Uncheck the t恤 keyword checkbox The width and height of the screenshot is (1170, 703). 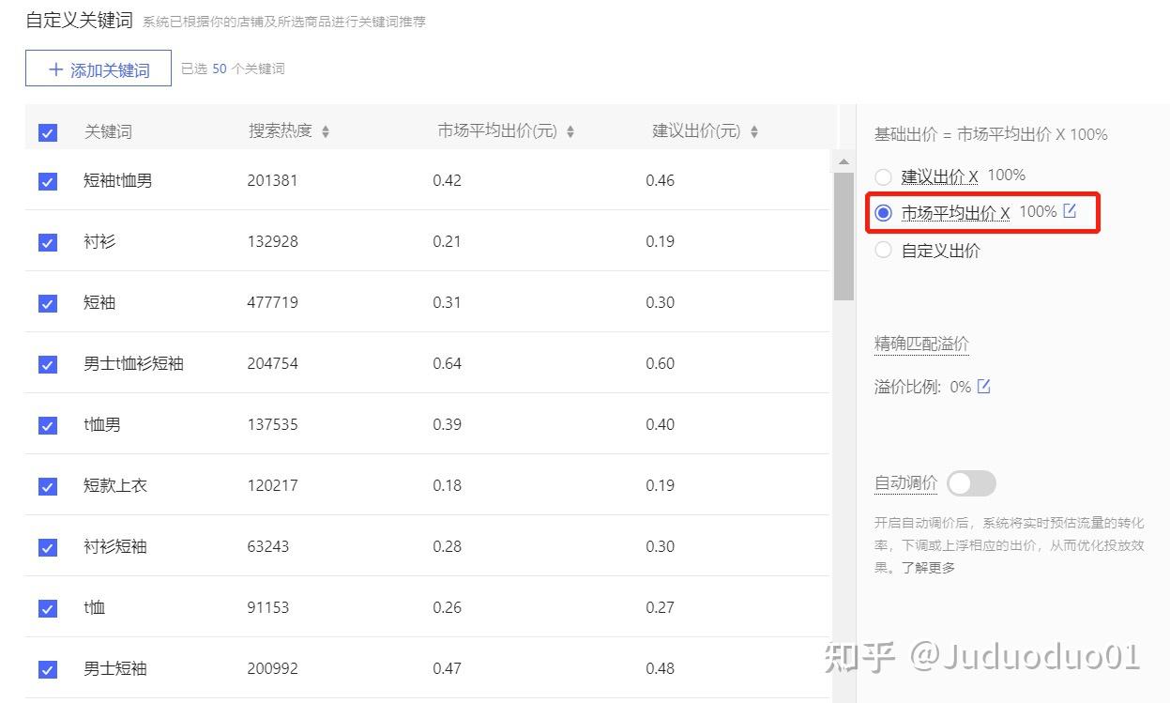pyautogui.click(x=48, y=608)
